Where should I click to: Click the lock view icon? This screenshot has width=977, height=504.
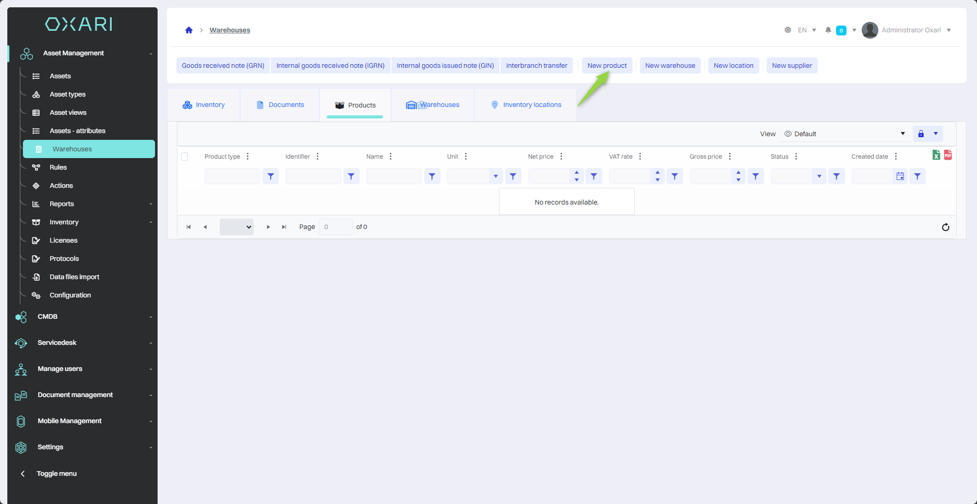click(921, 134)
